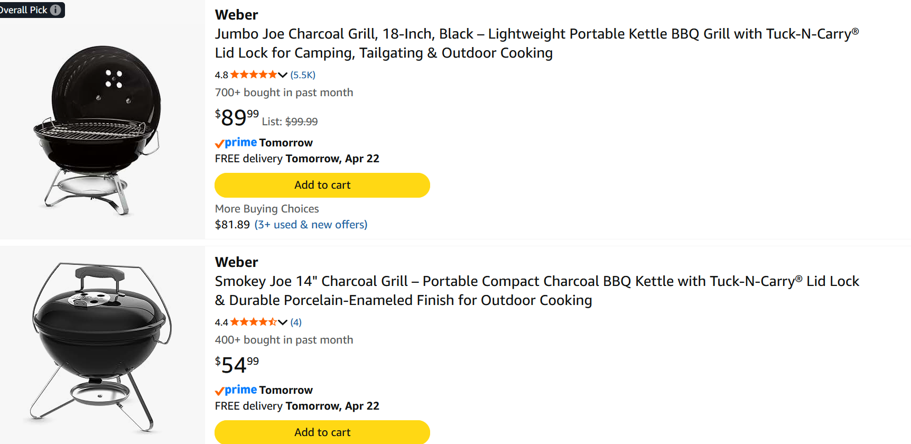The height and width of the screenshot is (444, 911).
Task: Open the (4) reviews link
Action: pyautogui.click(x=296, y=322)
